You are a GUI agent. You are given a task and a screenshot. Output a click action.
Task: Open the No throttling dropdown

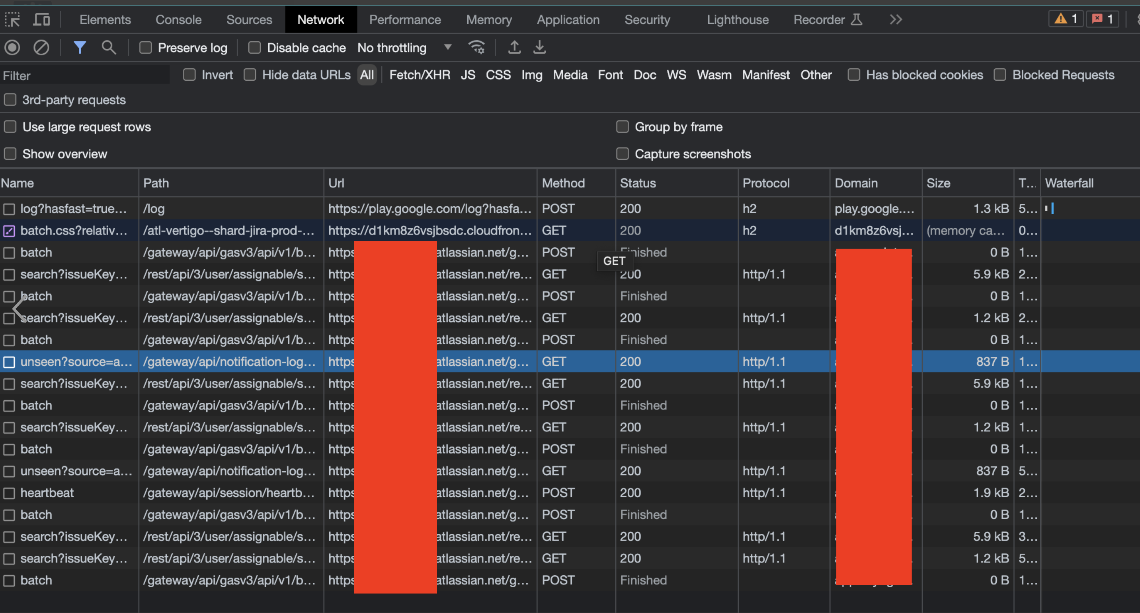tap(404, 47)
